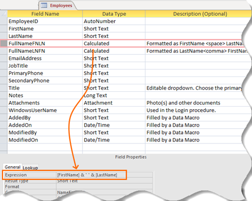
Task: Open the General properties tab
Action: (13, 167)
